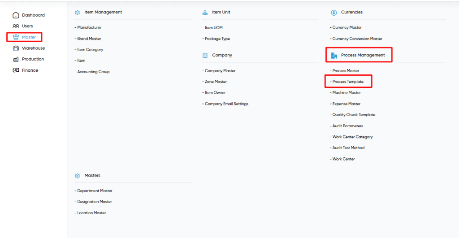This screenshot has width=459, height=238.
Task: Click the Master crown icon
Action: point(16,37)
